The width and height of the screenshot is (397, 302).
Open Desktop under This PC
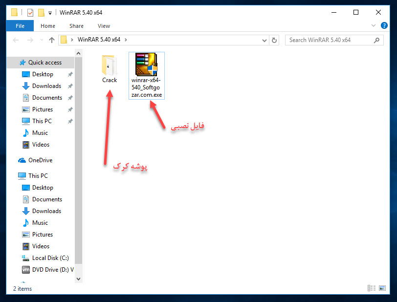[x=43, y=188]
